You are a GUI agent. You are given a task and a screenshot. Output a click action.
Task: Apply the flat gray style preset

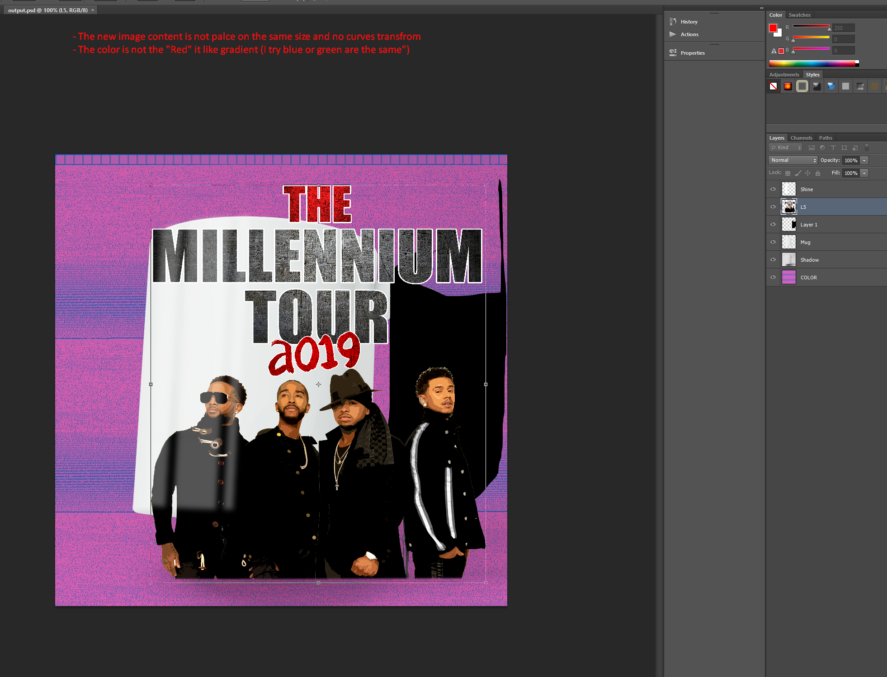(846, 86)
